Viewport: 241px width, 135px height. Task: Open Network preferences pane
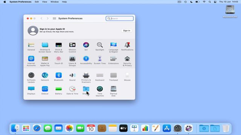(45, 76)
